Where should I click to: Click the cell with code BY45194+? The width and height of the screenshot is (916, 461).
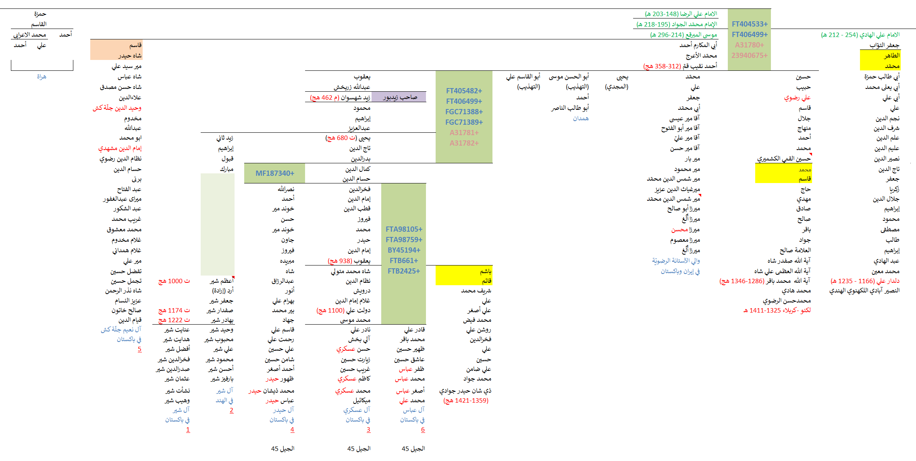(x=404, y=250)
